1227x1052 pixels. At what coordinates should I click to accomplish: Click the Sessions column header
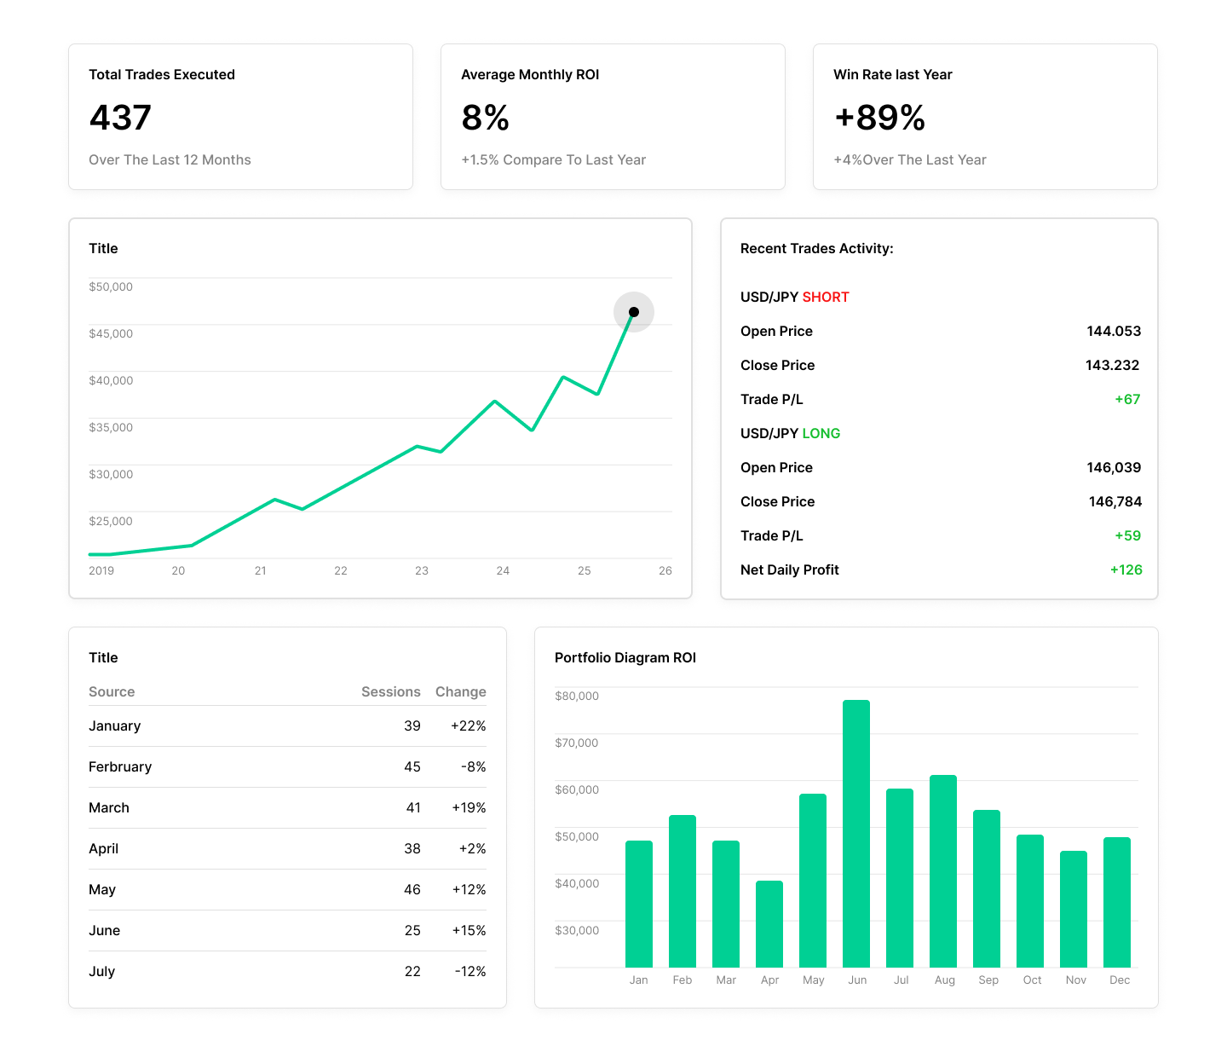(390, 691)
